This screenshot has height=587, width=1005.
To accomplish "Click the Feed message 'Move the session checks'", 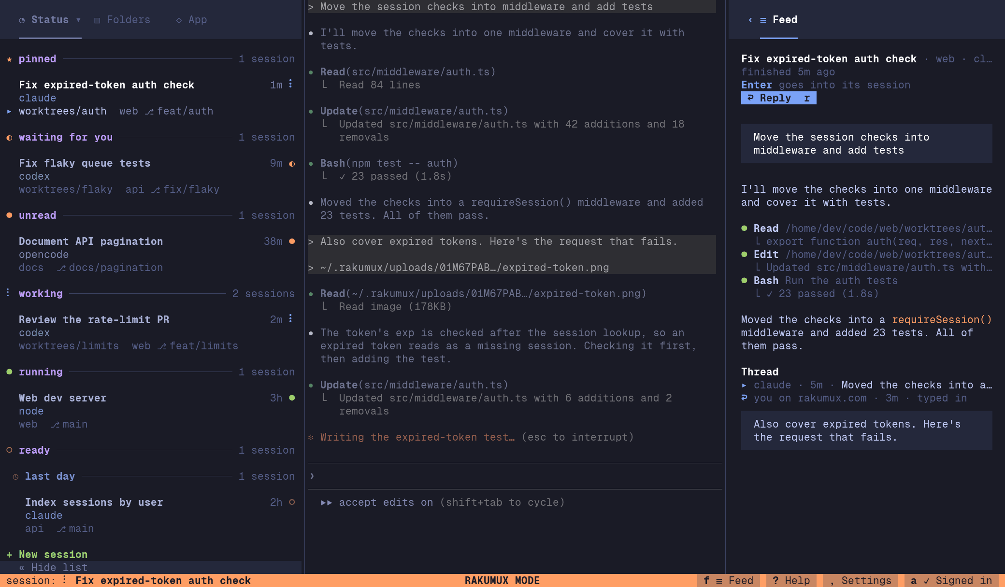I will point(867,143).
